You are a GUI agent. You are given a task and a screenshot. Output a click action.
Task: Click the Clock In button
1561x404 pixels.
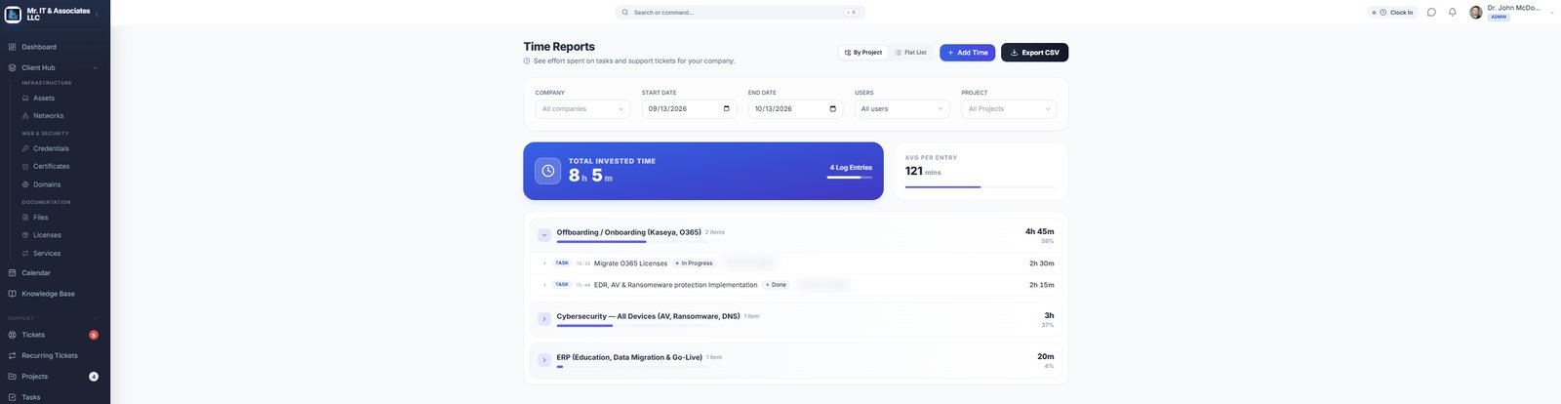(x=1392, y=13)
